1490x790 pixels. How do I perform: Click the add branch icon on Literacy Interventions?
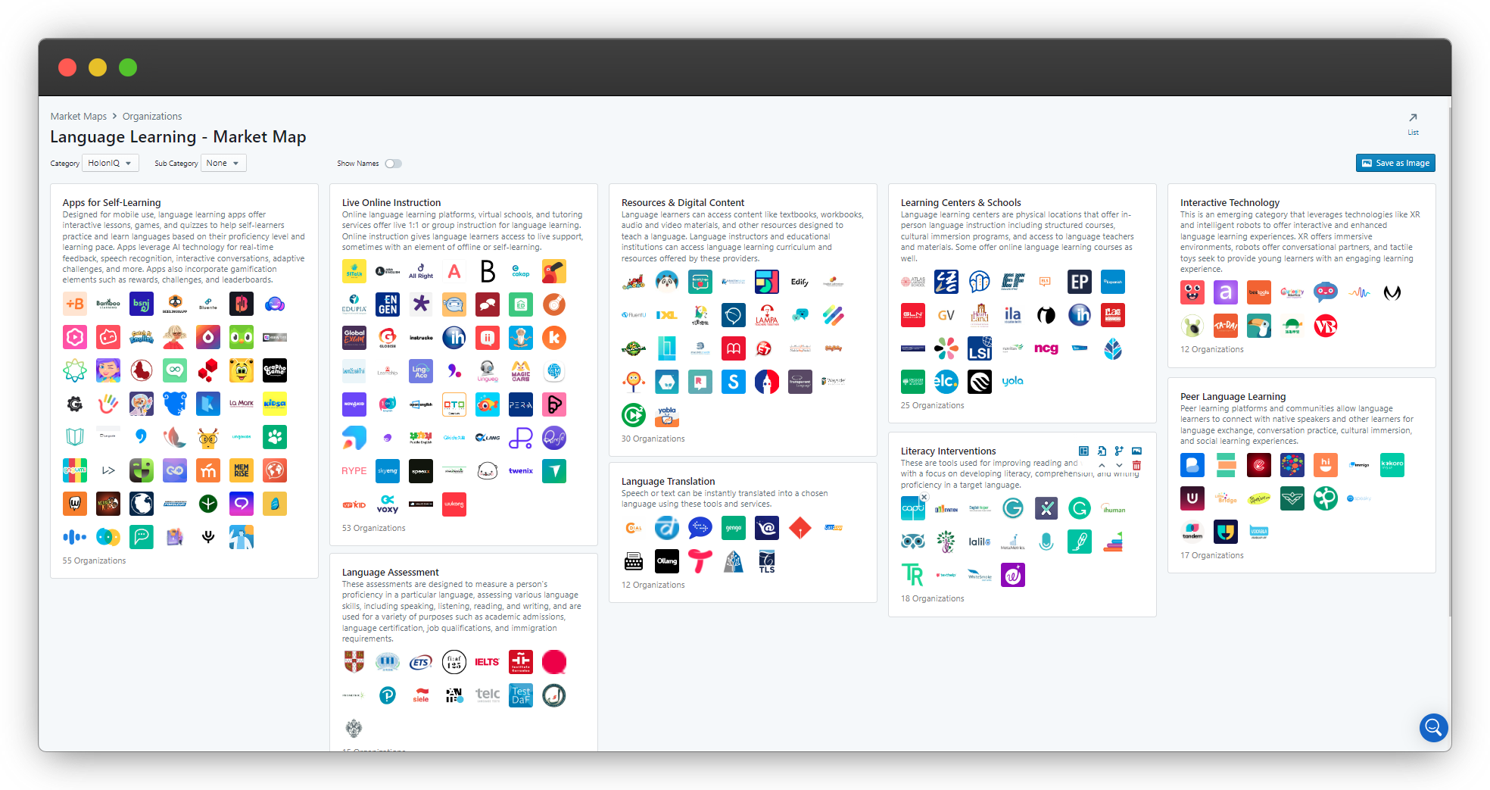tap(1119, 451)
